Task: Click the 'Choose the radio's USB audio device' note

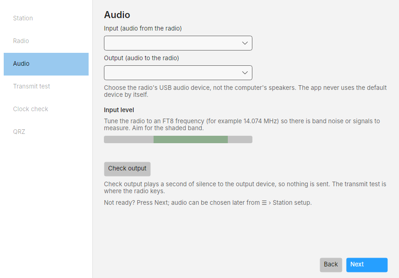Action: [245, 91]
